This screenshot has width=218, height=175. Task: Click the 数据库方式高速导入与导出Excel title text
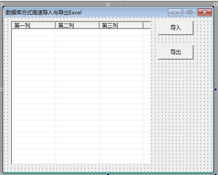coord(43,13)
